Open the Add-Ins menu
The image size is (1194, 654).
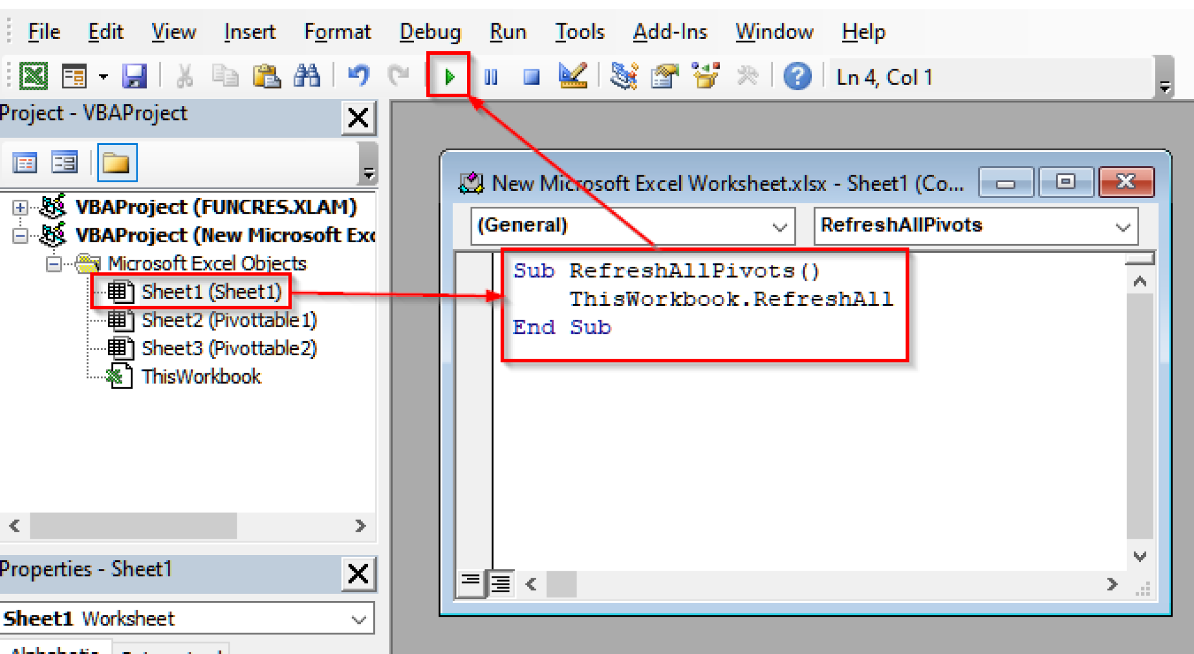coord(669,32)
